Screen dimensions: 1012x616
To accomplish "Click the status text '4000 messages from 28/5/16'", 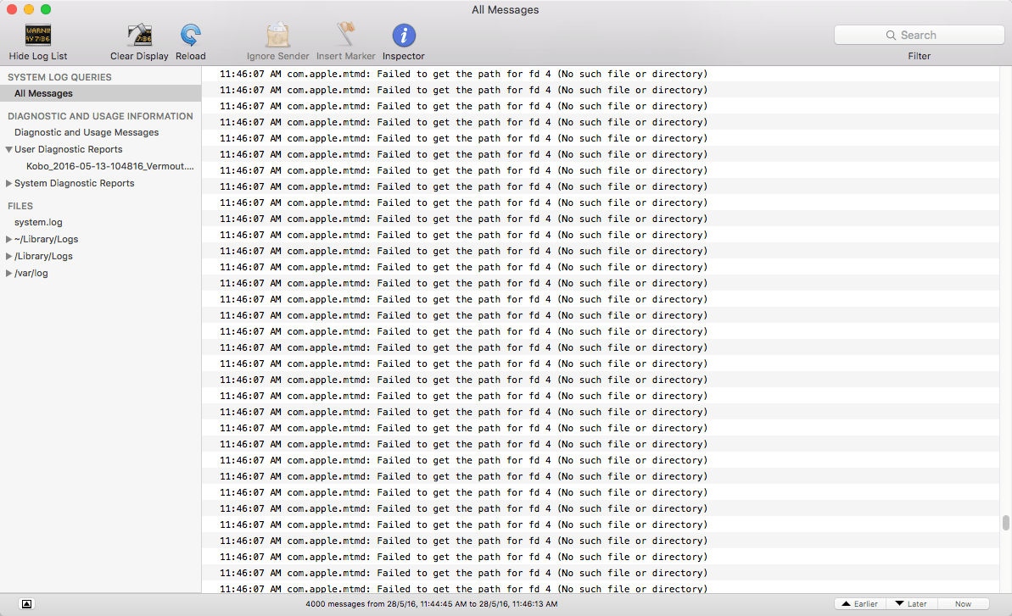I will click(431, 604).
